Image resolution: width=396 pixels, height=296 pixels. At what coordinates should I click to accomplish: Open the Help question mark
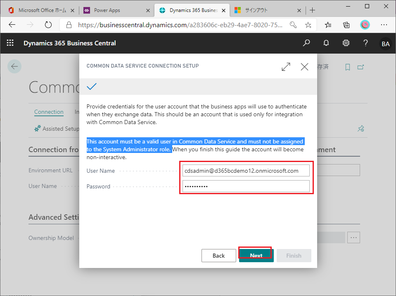(x=365, y=43)
